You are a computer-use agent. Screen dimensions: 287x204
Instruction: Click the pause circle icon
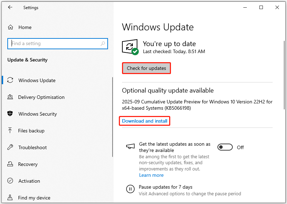tap(130, 189)
